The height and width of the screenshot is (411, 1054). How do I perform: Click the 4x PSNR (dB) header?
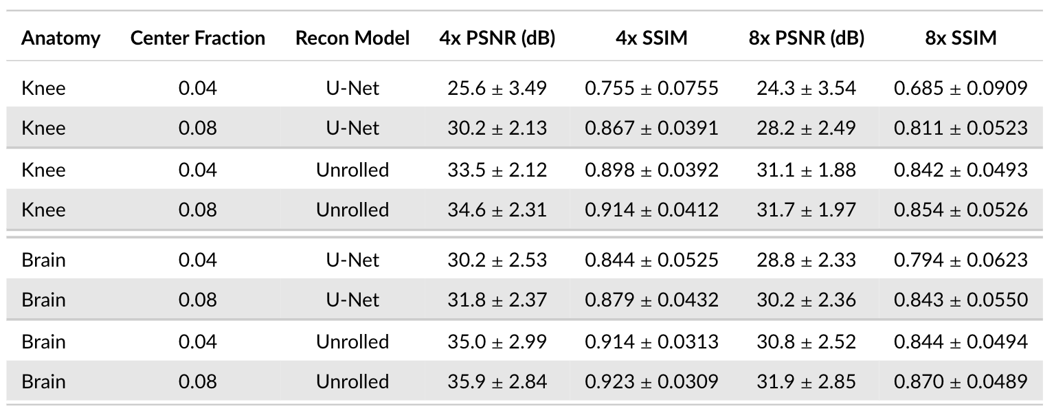497,38
